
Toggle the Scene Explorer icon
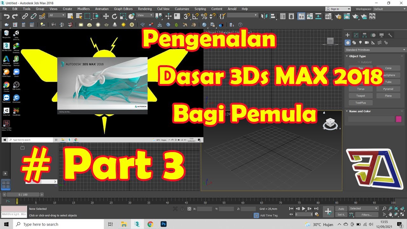[x=283, y=16]
